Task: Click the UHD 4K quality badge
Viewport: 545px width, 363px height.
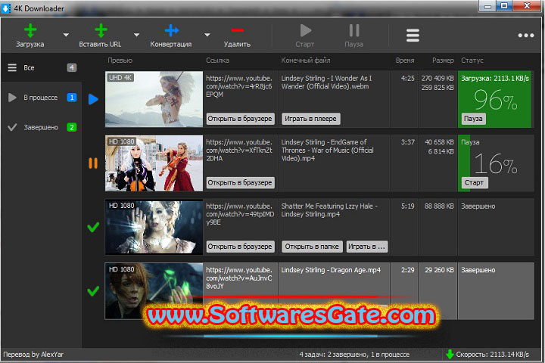Action: point(120,78)
